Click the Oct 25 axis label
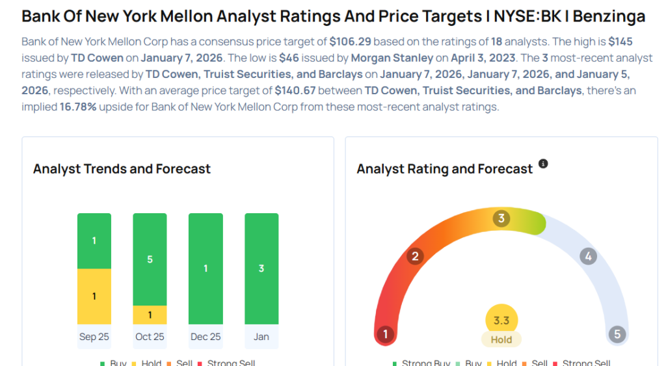The image size is (666, 366). [150, 337]
